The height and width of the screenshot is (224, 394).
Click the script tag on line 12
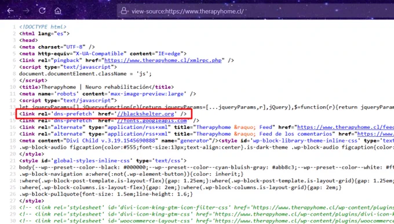click(68, 100)
